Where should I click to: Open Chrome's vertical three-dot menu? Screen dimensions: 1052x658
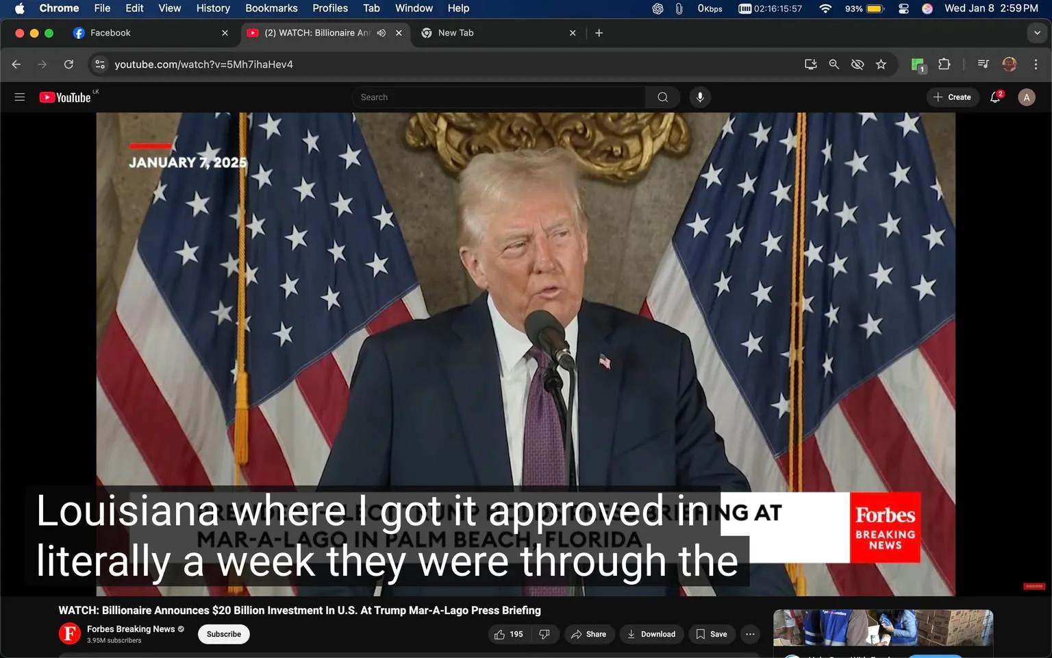pos(1037,64)
